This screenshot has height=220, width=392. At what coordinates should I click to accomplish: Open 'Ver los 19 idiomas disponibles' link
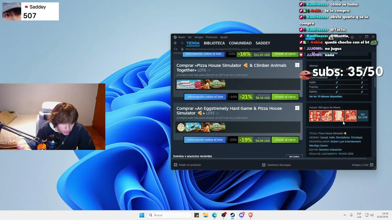[x=326, y=97]
